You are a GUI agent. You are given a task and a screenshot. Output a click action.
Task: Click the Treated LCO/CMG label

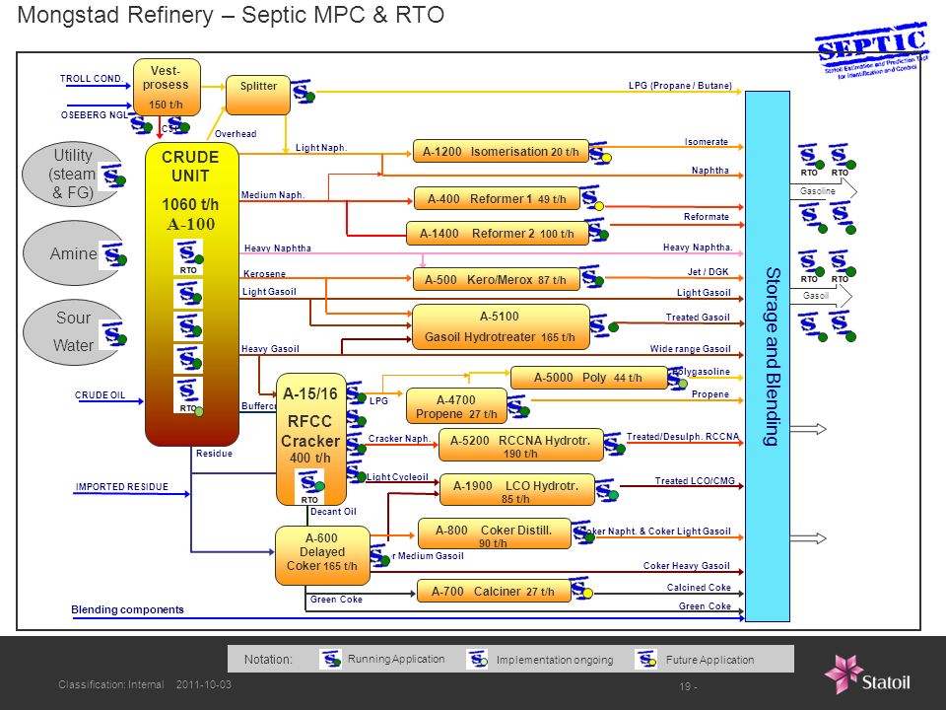point(695,480)
